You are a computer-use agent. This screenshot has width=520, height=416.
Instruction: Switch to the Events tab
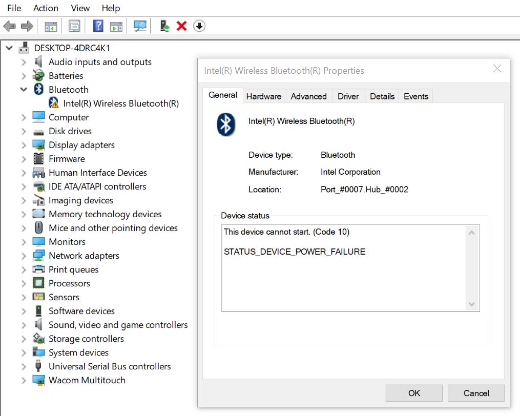tap(416, 96)
